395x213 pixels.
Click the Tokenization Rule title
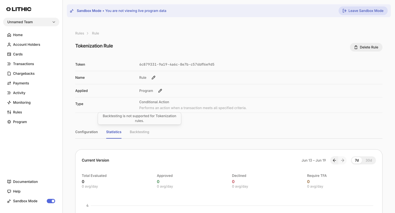click(94, 46)
